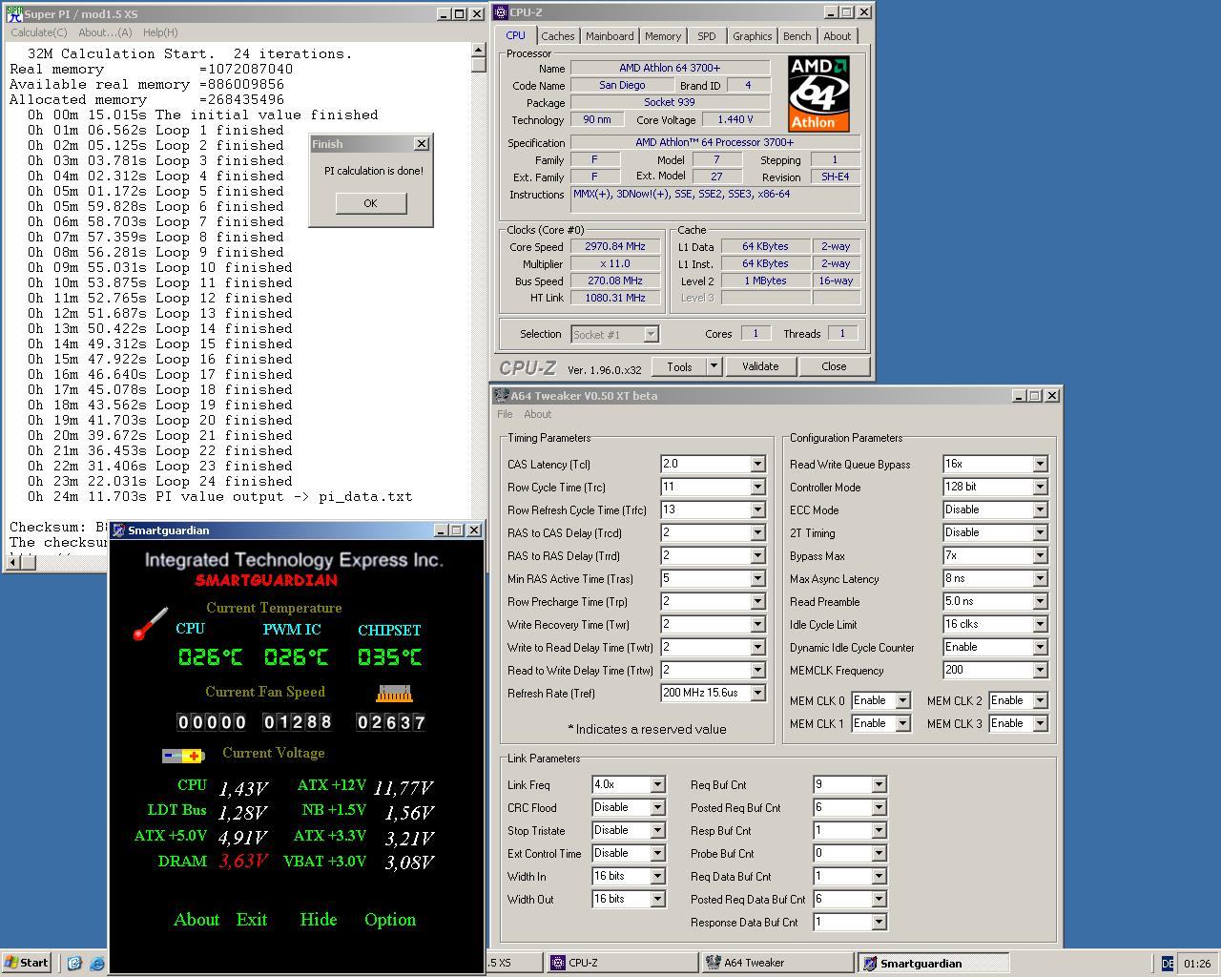This screenshot has height=977, width=1221.
Task: Expand the MEMCLK Frequency dropdown
Action: click(1040, 671)
